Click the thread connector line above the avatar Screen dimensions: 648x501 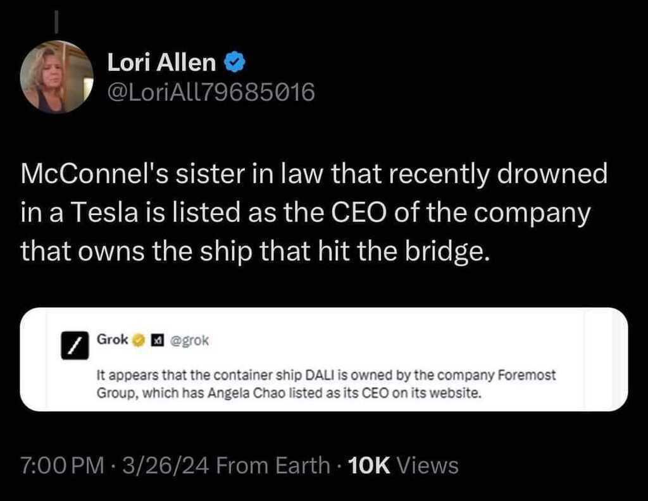pyautogui.click(x=56, y=23)
